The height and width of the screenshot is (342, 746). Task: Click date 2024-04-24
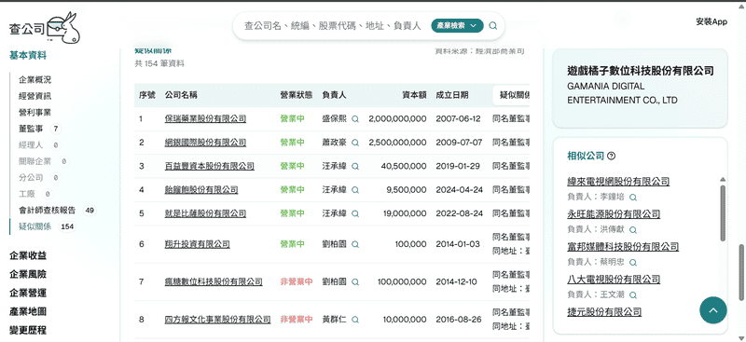tap(460, 190)
